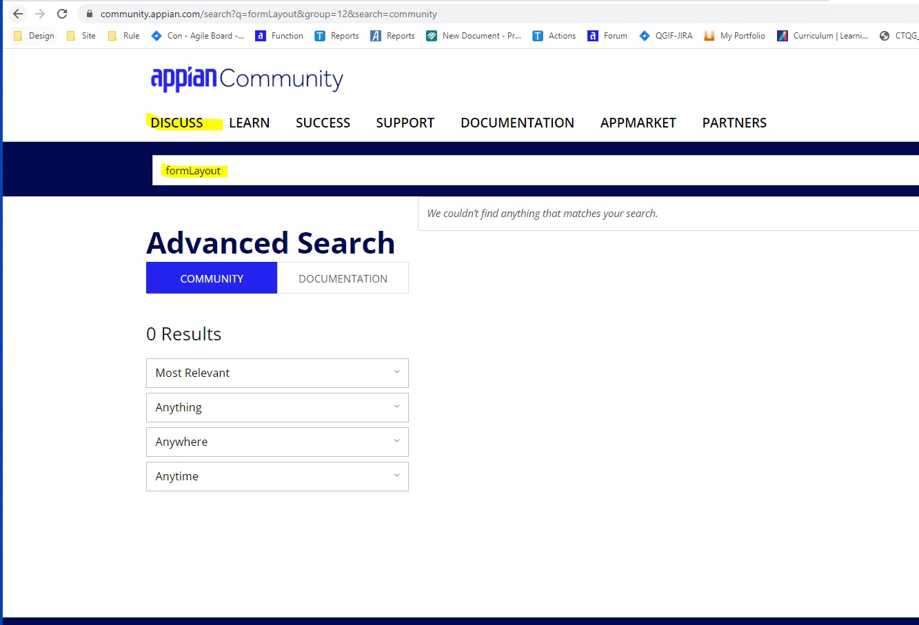Open the Reports bookmark beside New Document
The height and width of the screenshot is (625, 919).
tap(393, 36)
